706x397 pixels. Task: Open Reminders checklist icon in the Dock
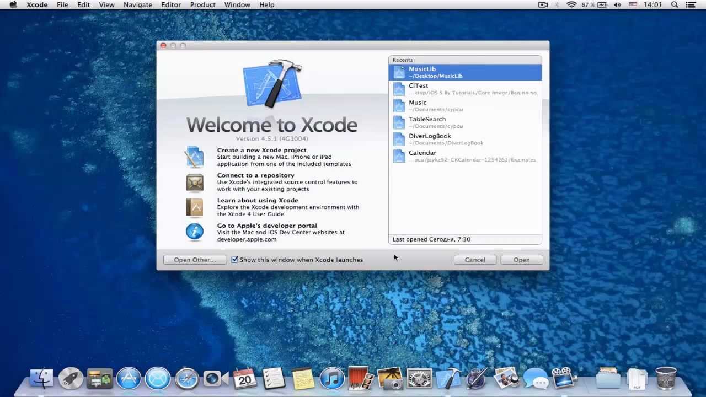point(274,378)
